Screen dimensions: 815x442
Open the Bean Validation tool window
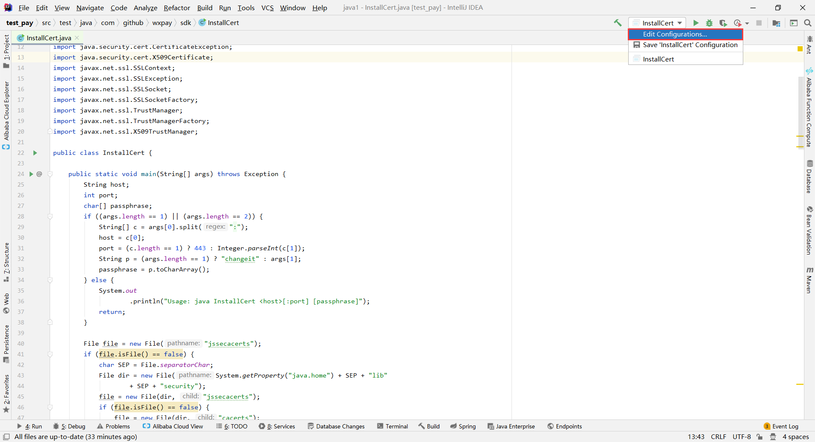[809, 230]
